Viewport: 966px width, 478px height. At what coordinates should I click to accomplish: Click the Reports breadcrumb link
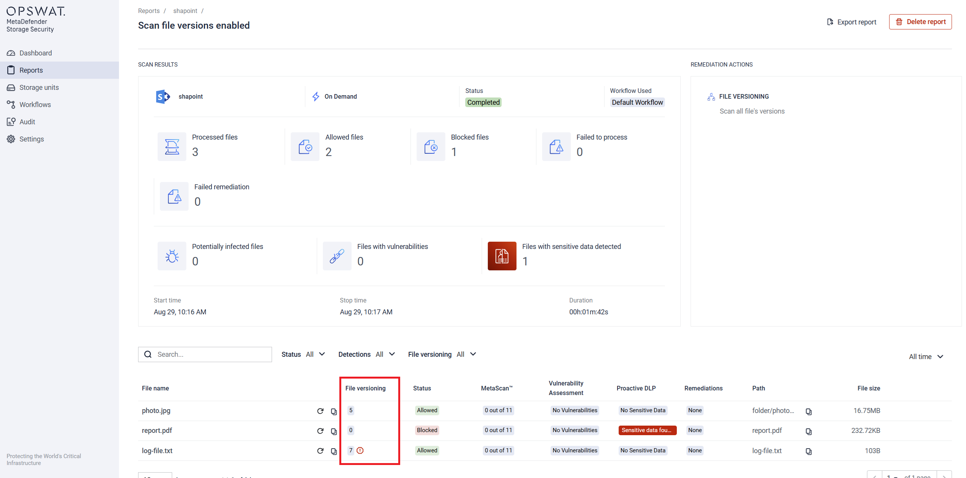pos(148,11)
